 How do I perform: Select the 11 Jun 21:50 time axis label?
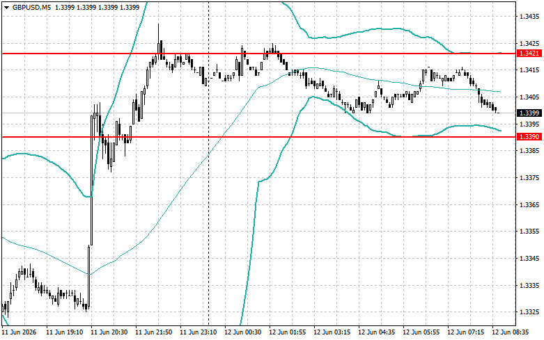(154, 332)
